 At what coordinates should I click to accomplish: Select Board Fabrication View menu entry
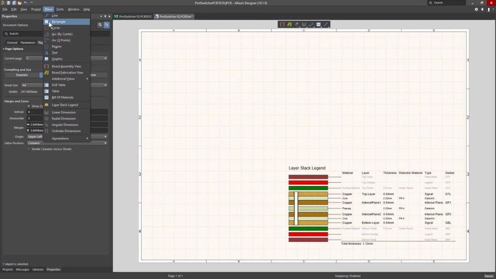tap(67, 72)
